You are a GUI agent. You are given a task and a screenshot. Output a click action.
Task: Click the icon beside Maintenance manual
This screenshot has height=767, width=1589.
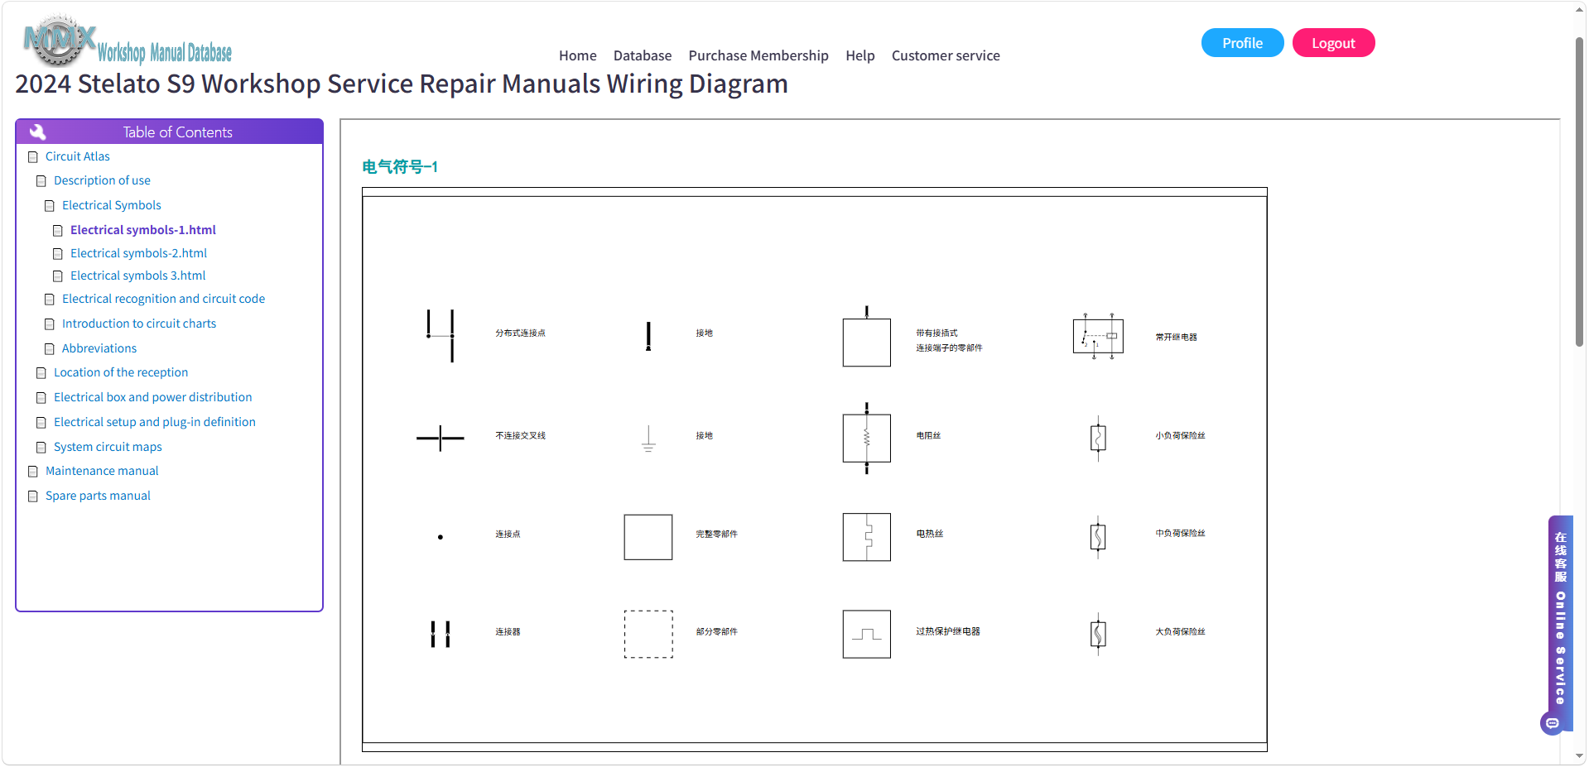click(x=33, y=472)
